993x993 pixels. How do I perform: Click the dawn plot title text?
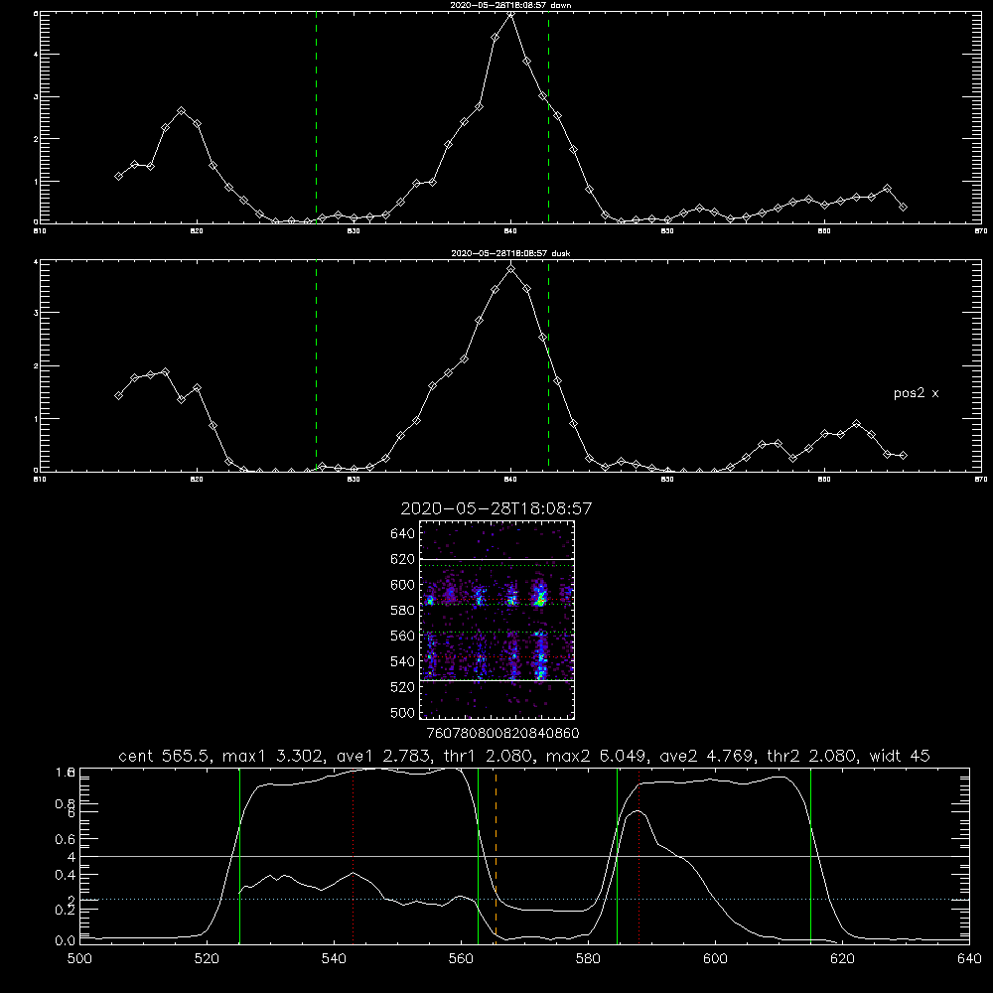[x=510, y=4]
